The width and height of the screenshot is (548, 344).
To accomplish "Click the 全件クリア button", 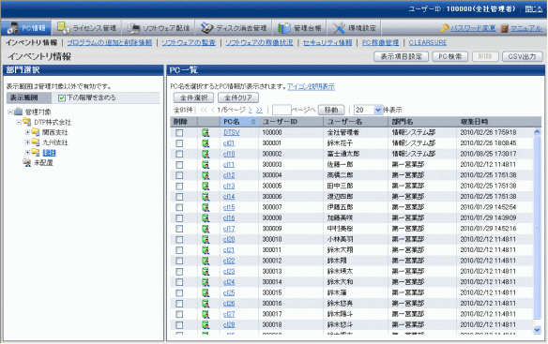I will [x=238, y=97].
